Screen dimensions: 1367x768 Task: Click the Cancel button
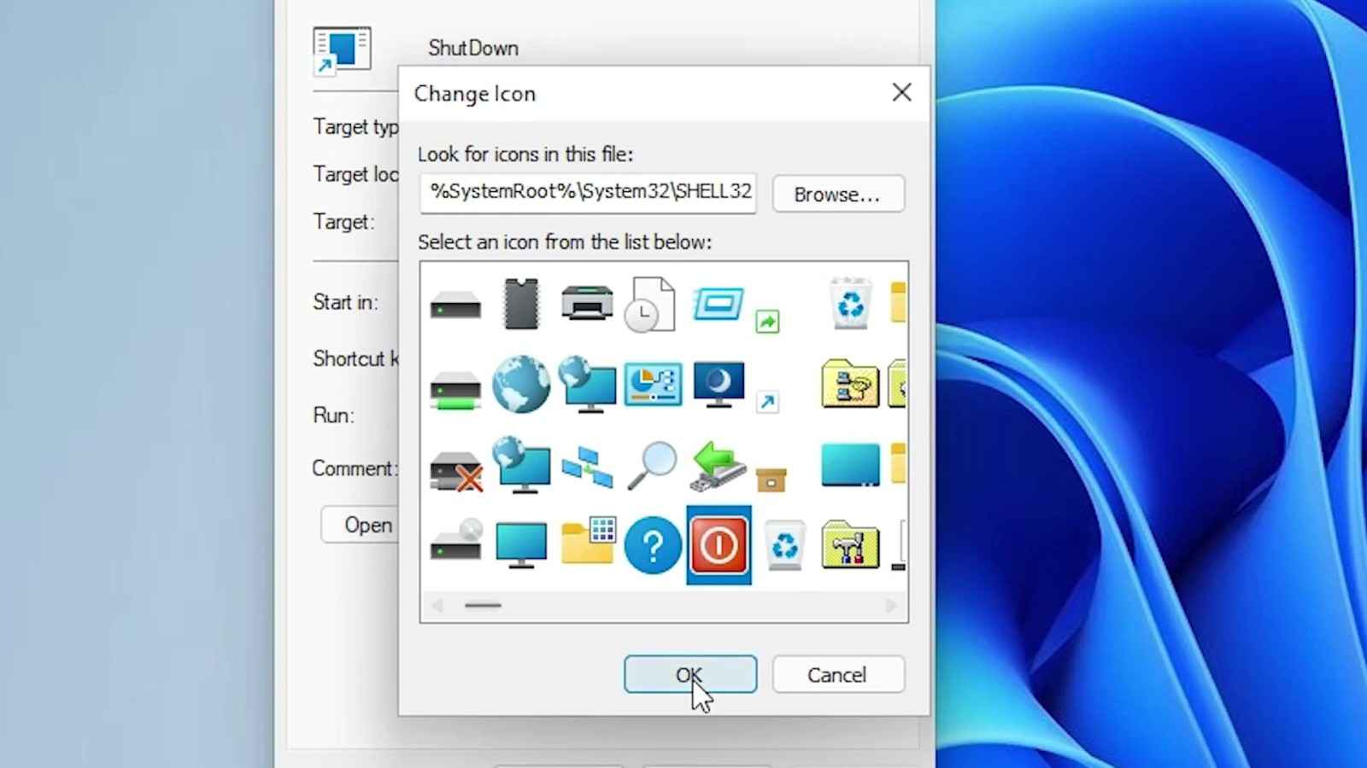pyautogui.click(x=837, y=674)
